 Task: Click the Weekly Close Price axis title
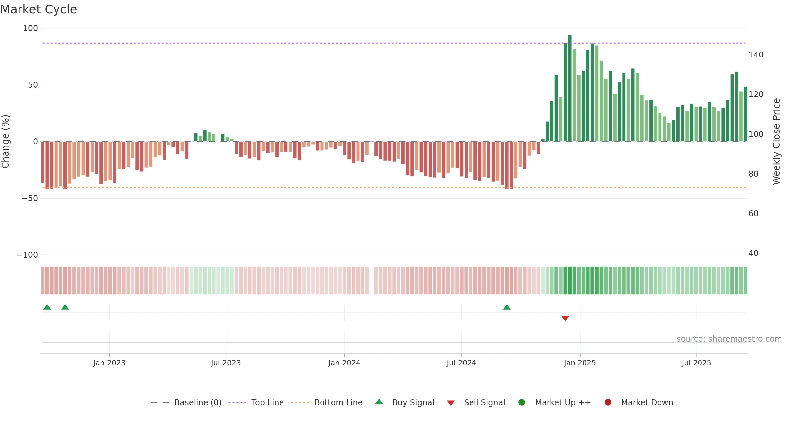click(776, 141)
